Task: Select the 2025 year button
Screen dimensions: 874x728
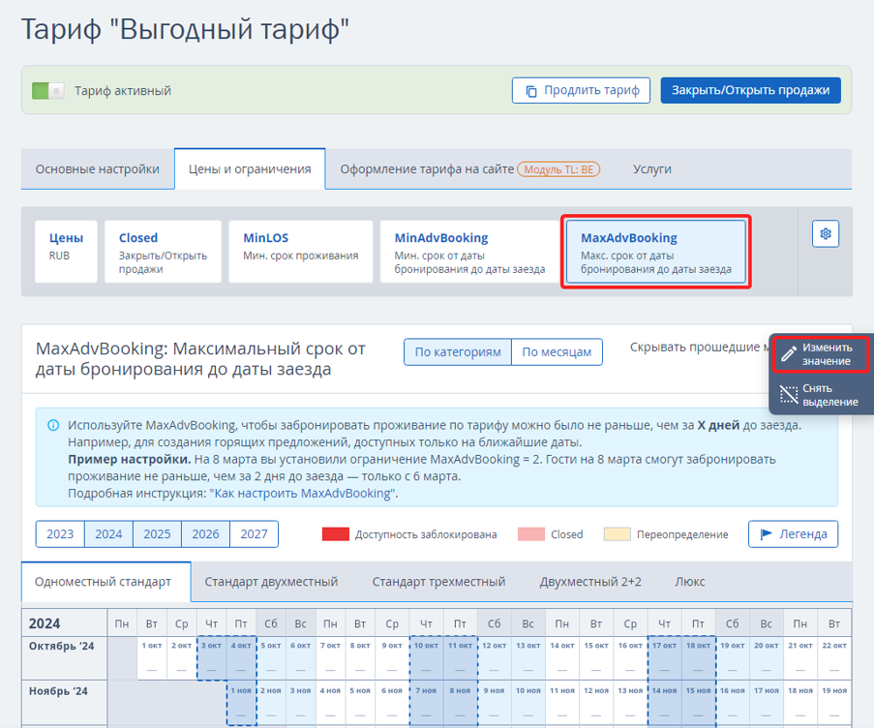Action: [157, 534]
